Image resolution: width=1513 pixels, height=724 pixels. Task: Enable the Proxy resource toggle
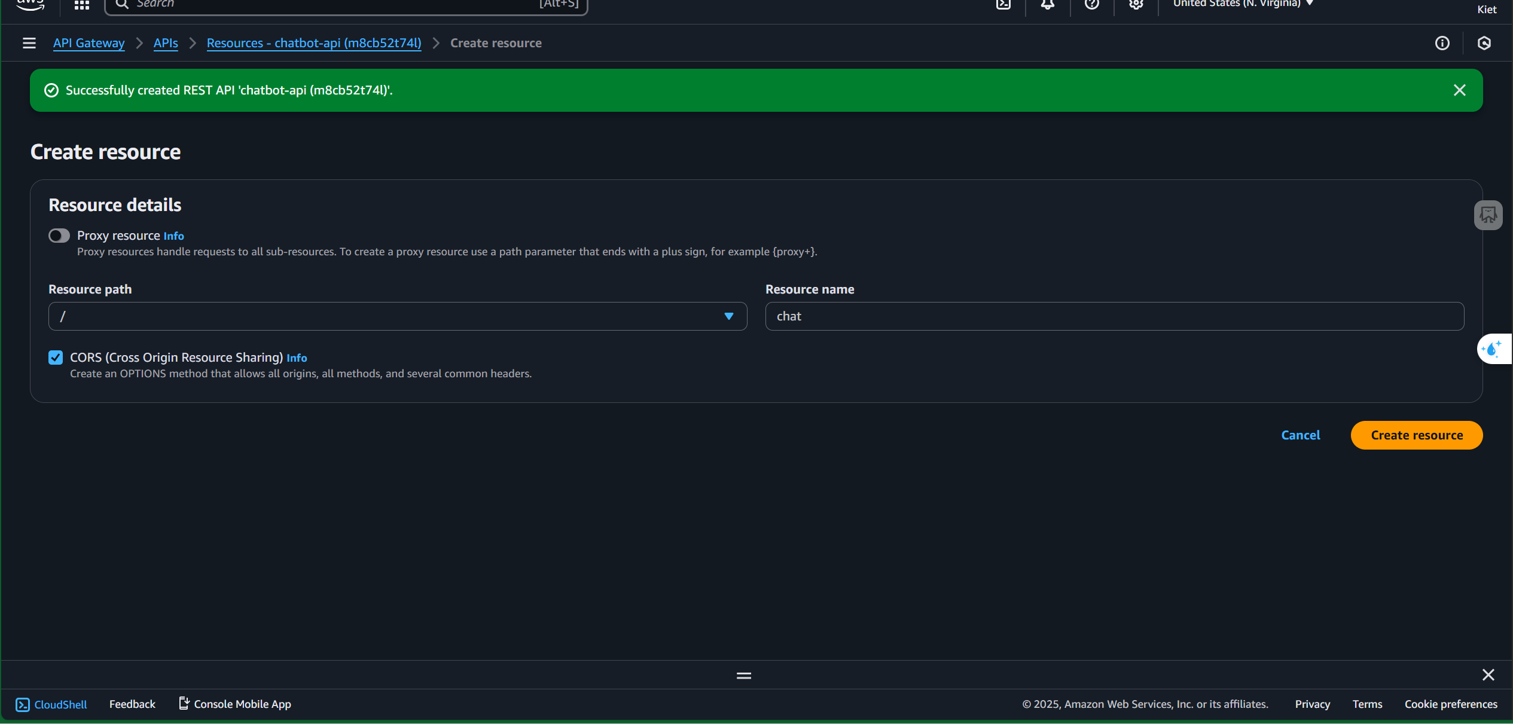pyautogui.click(x=59, y=236)
